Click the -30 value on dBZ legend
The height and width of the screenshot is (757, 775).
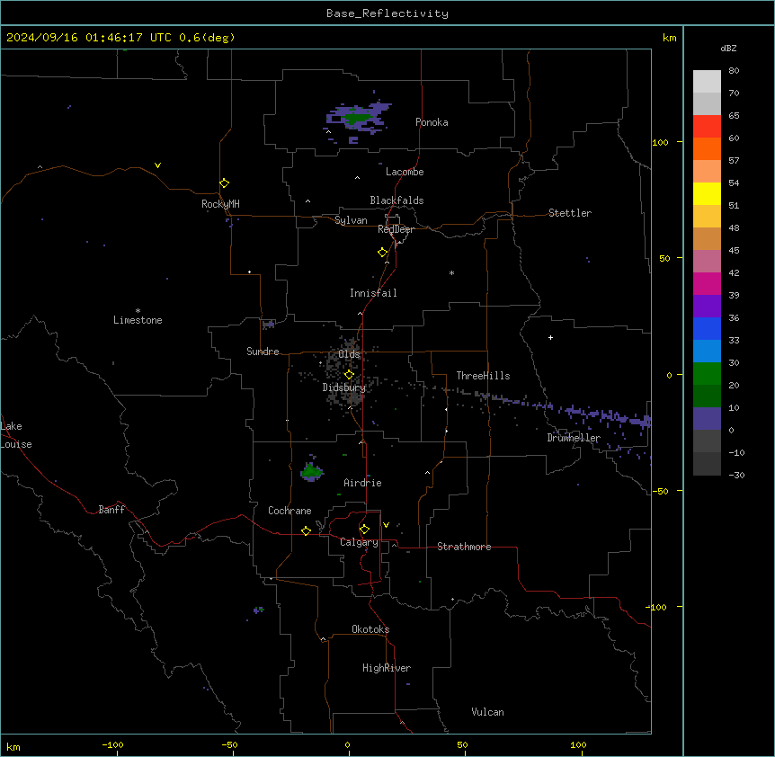point(736,475)
